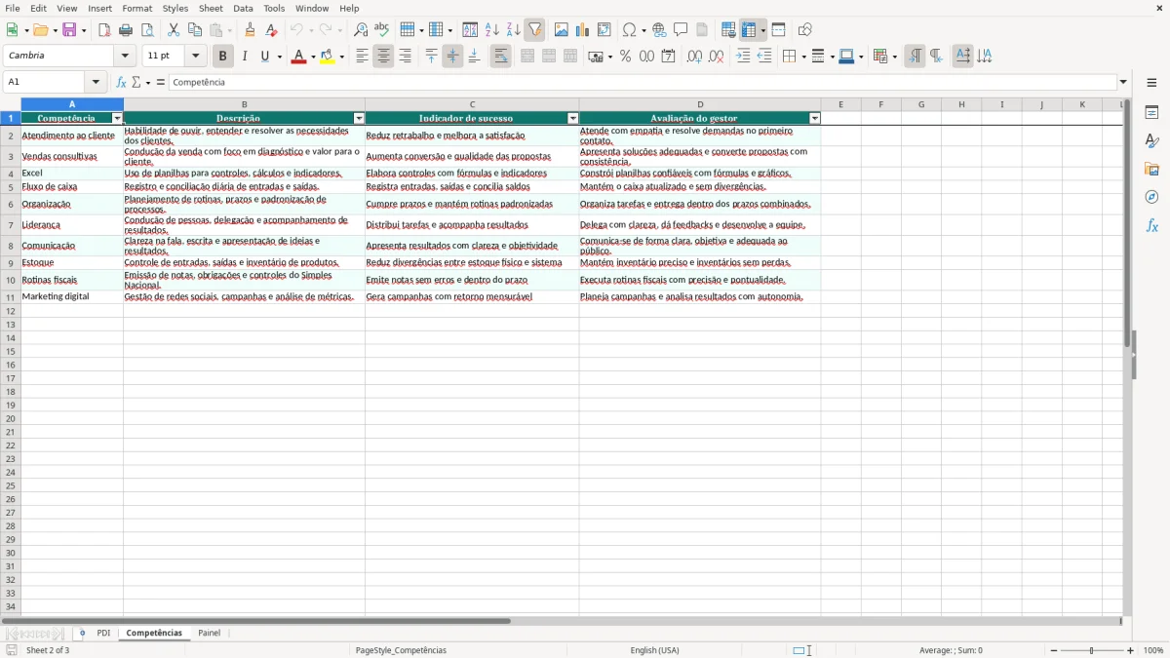Open Font Name dropdown
The height and width of the screenshot is (658, 1170).
pos(125,57)
